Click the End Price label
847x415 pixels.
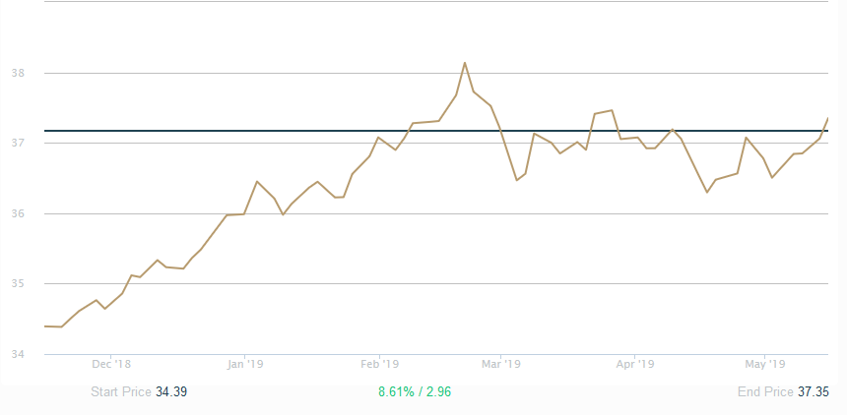point(765,391)
